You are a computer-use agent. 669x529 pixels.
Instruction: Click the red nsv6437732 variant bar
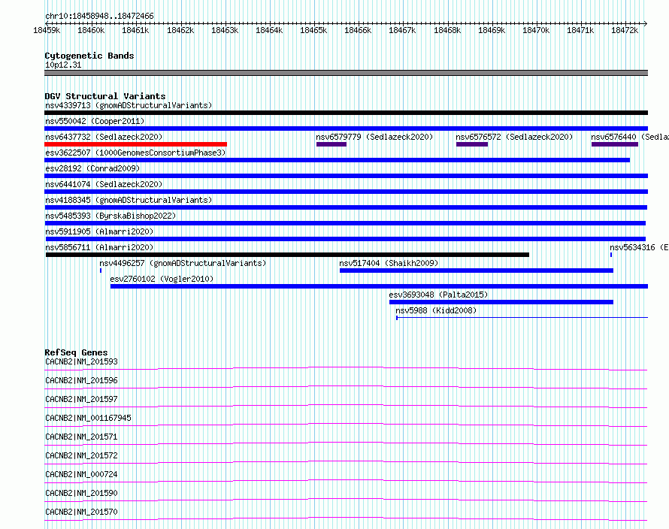click(135, 144)
